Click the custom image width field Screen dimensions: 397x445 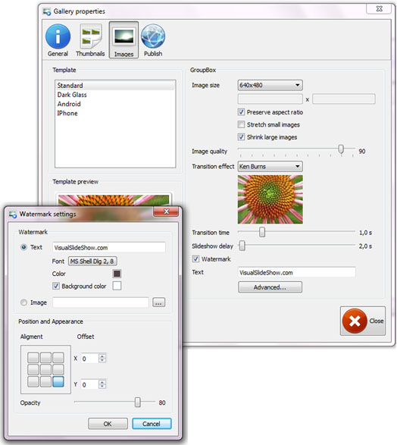click(x=270, y=99)
